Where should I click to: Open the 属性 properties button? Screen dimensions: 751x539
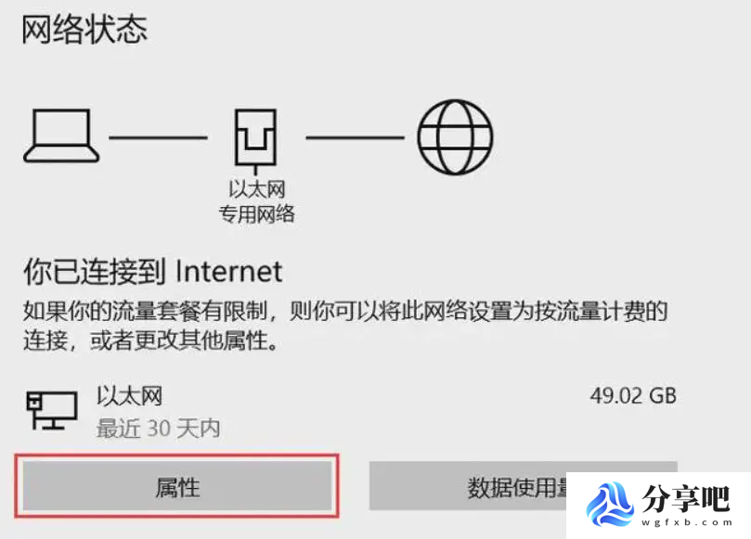(x=177, y=486)
